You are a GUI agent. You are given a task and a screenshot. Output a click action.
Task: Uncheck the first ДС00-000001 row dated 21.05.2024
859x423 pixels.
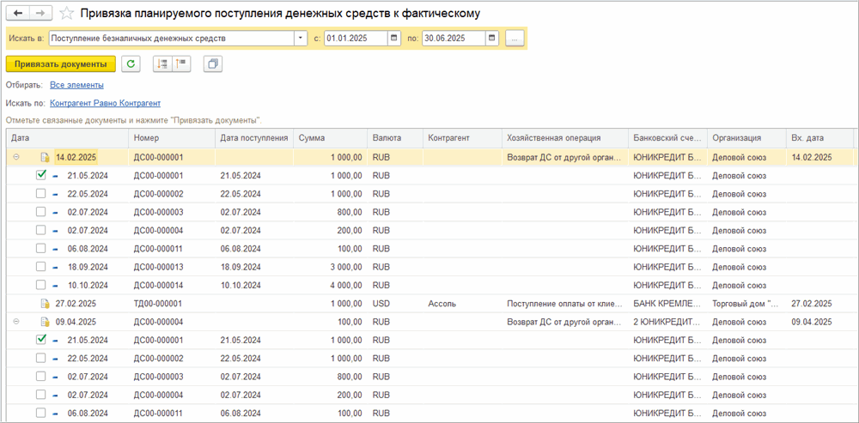pos(41,175)
